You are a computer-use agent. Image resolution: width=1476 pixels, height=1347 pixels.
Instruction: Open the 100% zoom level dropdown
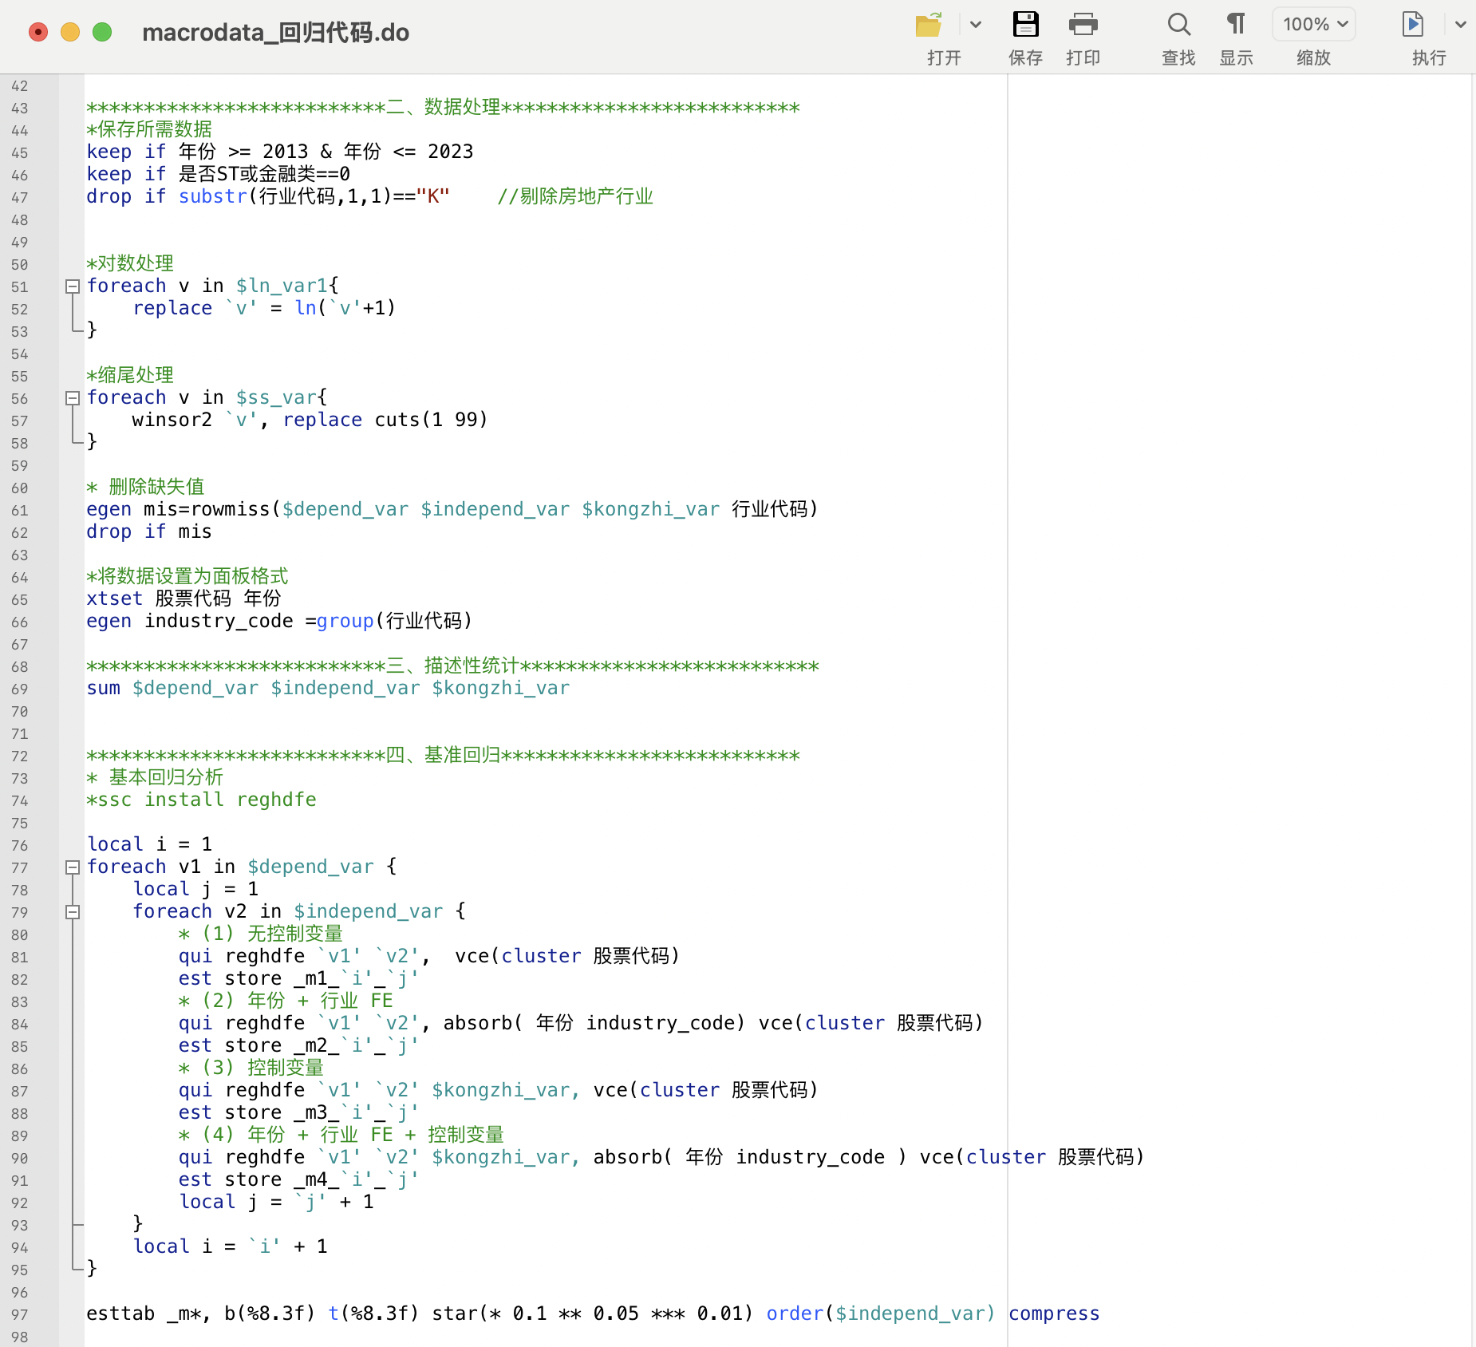click(x=1313, y=24)
